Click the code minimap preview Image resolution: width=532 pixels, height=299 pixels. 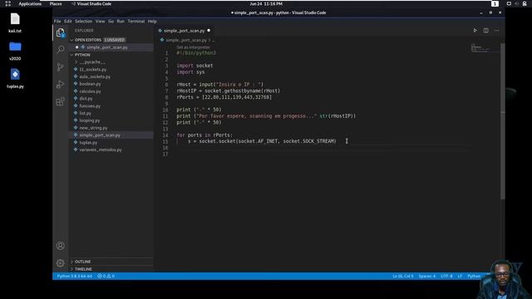[x=485, y=48]
